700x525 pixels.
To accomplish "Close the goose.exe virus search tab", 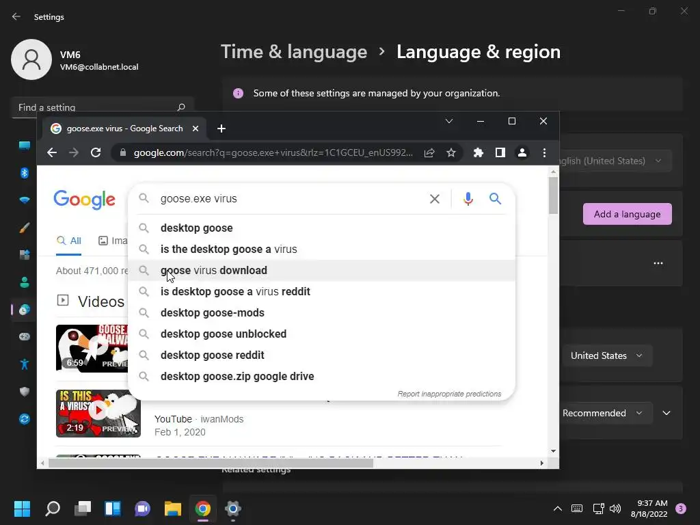I will tap(195, 129).
